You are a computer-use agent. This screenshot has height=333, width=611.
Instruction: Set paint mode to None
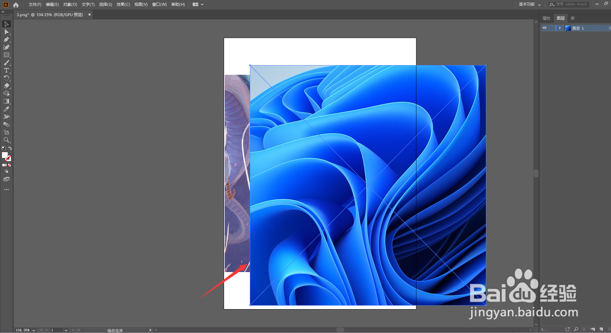pyautogui.click(x=9, y=165)
